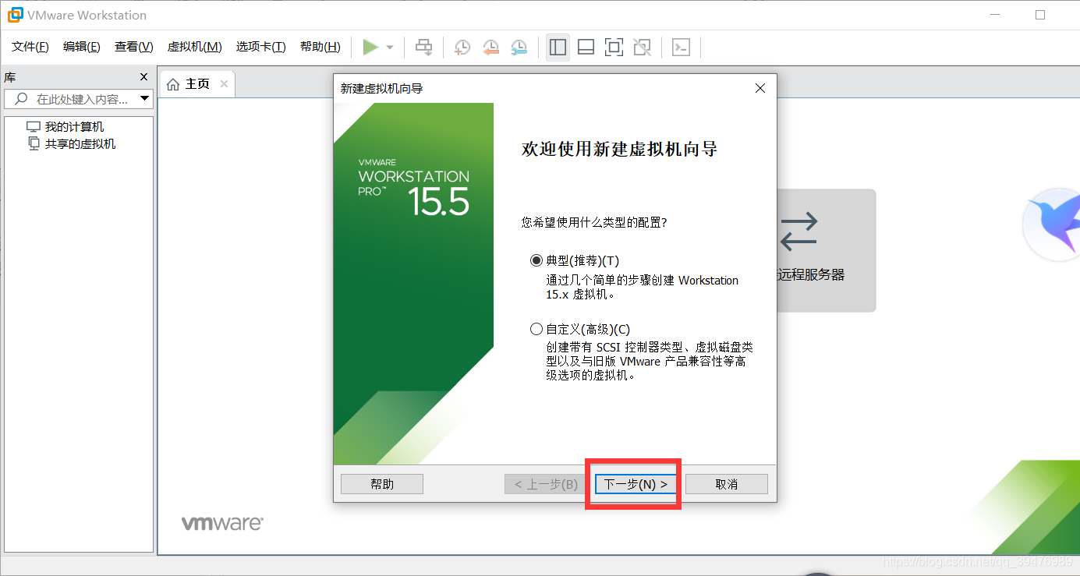
Task: Click 取消 button in wizard
Action: tap(727, 484)
